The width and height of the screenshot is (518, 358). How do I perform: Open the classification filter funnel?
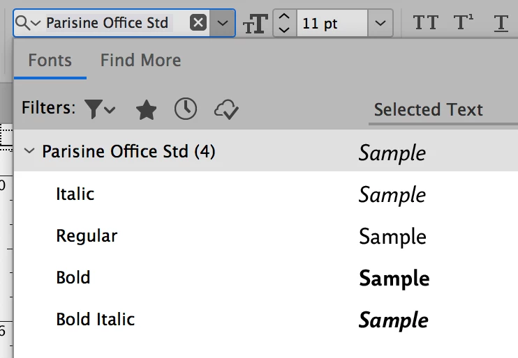[x=99, y=109]
